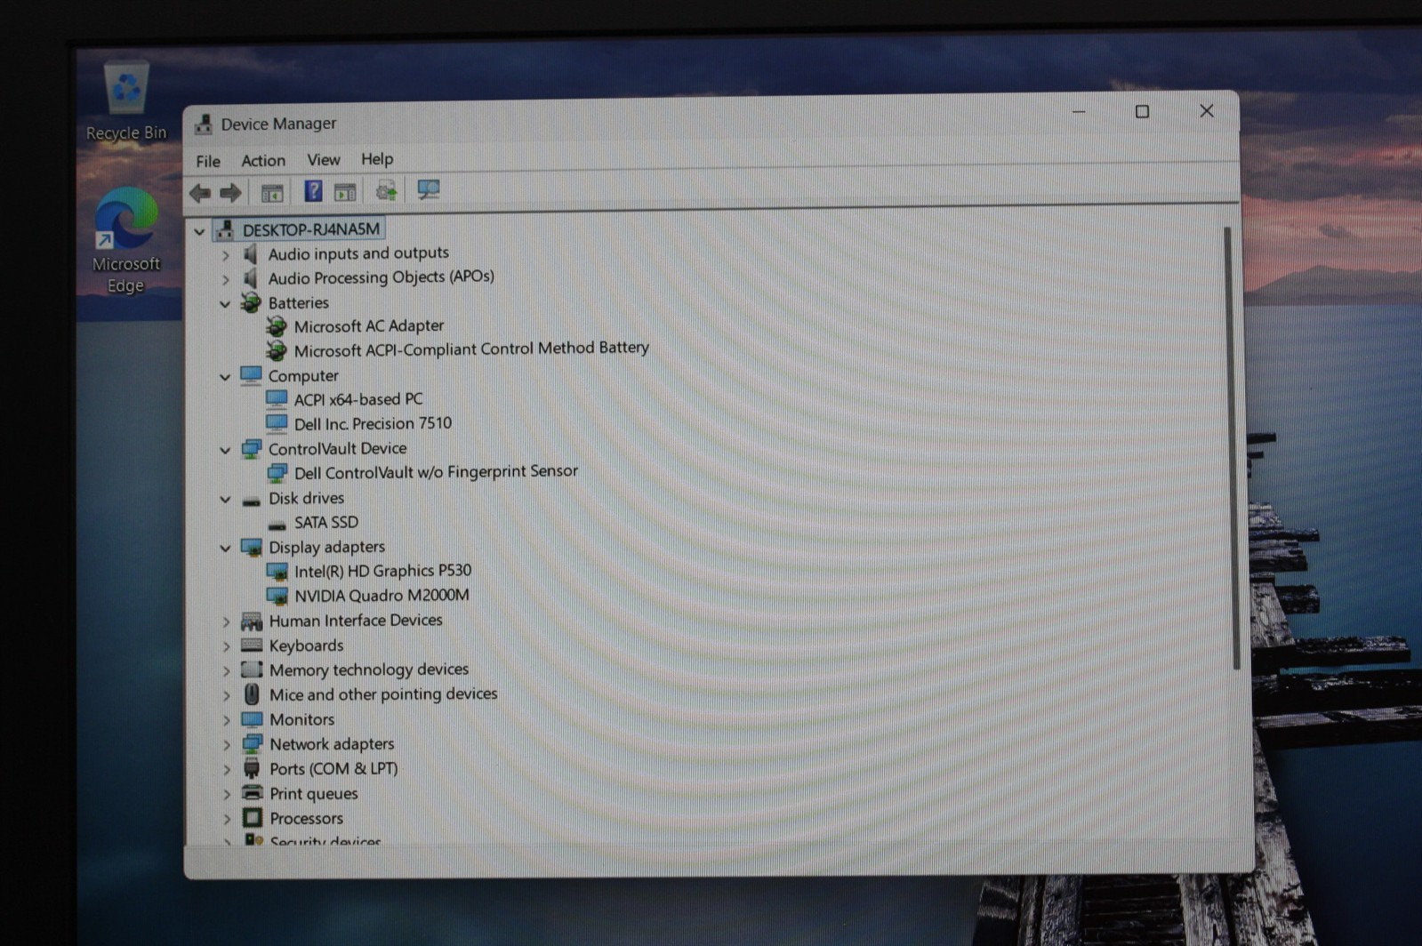The height and width of the screenshot is (946, 1422).
Task: Click the Keyboards category icon
Action: point(252,645)
